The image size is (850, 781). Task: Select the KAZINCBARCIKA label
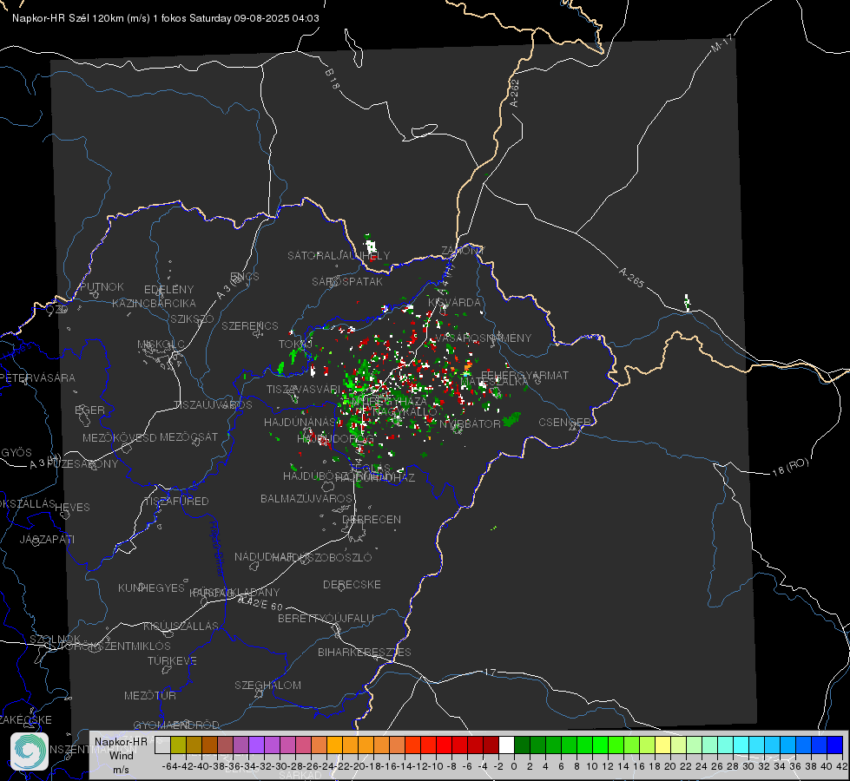click(x=154, y=303)
